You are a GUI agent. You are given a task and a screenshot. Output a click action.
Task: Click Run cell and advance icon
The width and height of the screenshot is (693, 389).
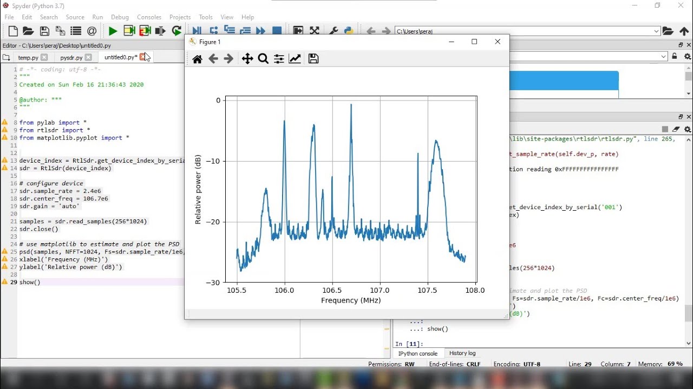click(145, 31)
